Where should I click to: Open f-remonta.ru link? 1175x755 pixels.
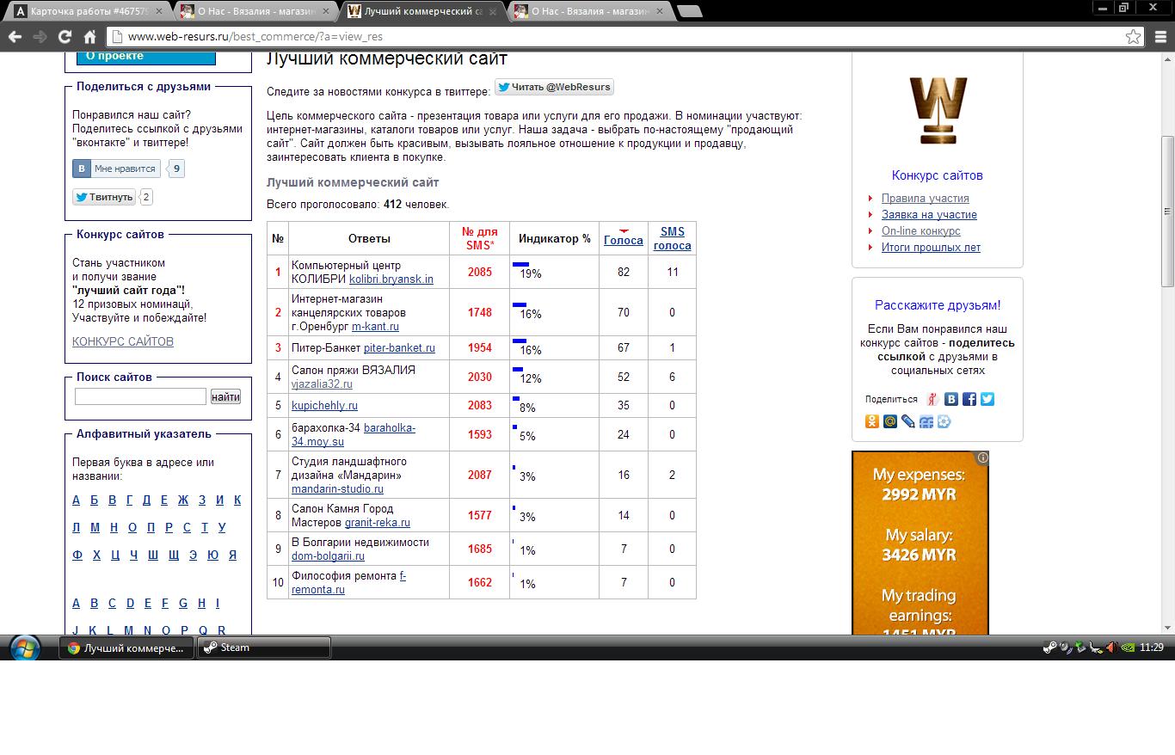pos(348,583)
